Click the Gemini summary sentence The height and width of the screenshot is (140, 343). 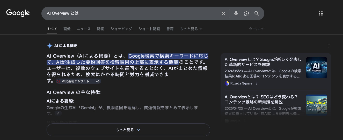[x=122, y=110]
